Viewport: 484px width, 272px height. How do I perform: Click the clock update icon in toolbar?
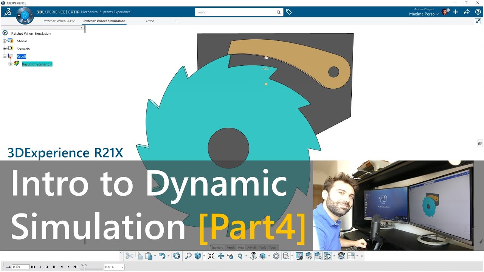[328, 256]
